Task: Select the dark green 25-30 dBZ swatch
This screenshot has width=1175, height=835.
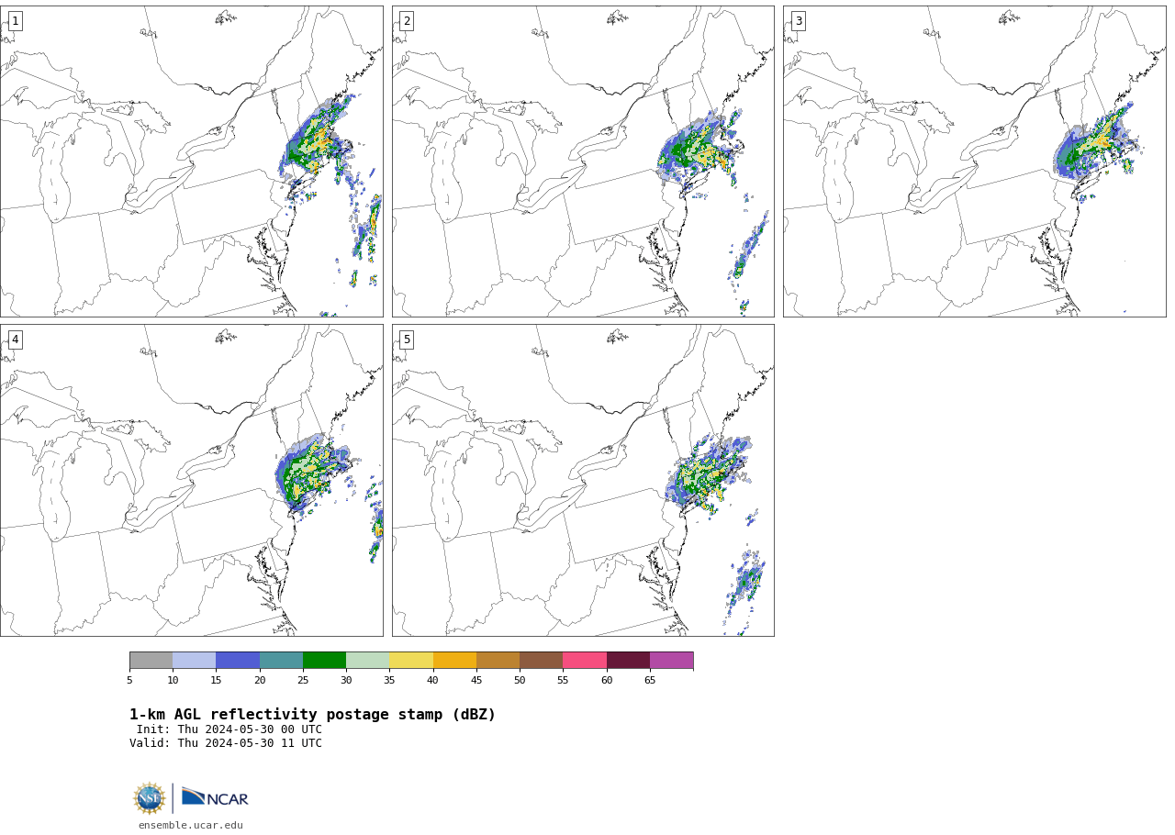Action: pyautogui.click(x=325, y=661)
